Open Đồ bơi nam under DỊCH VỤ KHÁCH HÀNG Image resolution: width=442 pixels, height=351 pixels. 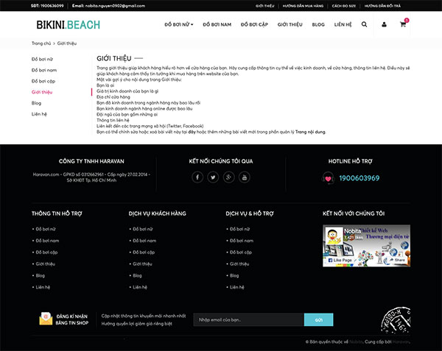144,241
